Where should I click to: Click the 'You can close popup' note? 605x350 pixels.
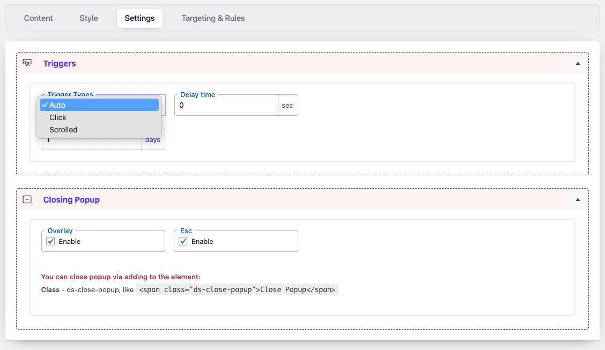tap(121, 277)
